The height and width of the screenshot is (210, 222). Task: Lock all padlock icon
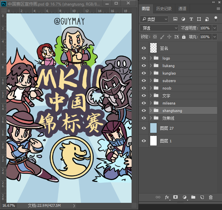tap(183, 37)
